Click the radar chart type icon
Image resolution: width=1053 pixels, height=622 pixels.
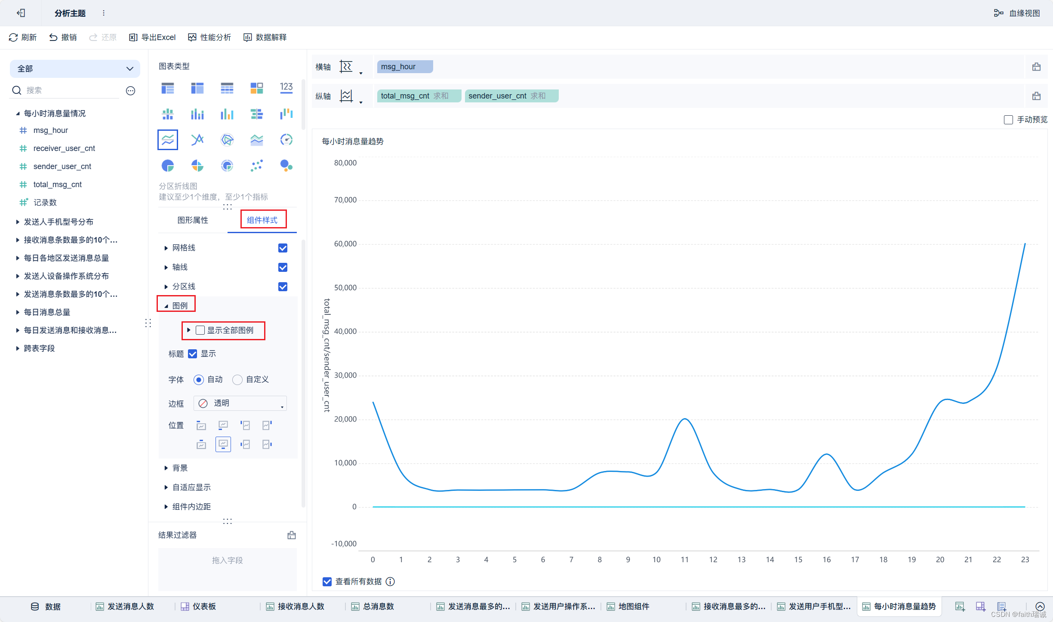pos(227,140)
